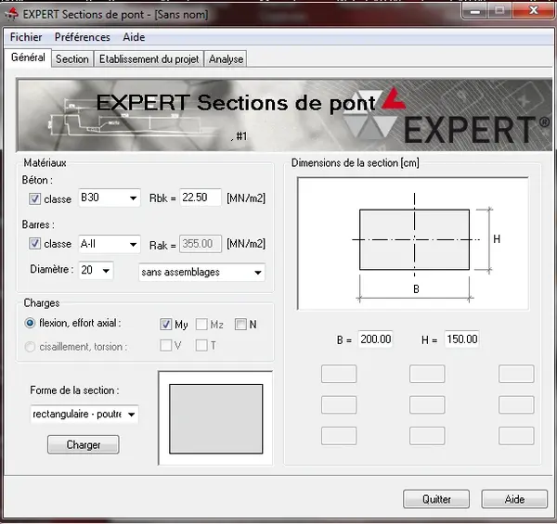Open the Fichier menu

[26, 37]
